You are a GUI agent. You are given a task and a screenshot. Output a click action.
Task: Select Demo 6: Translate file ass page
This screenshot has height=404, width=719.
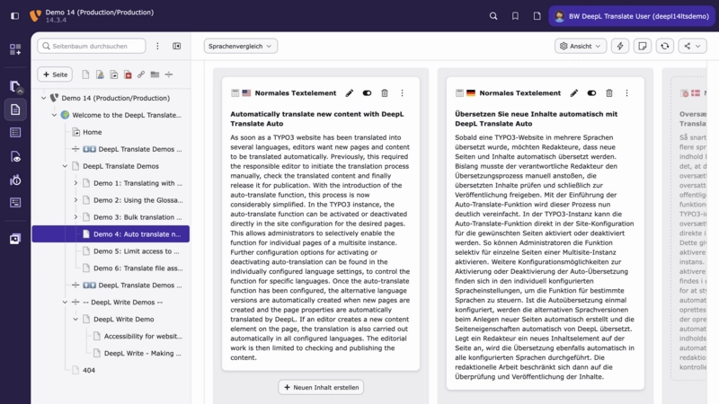(138, 268)
